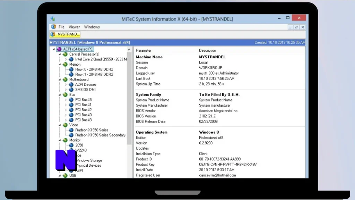The height and width of the screenshot is (200, 355).
Task: Click the green Monitor icon
Action: click(x=65, y=140)
